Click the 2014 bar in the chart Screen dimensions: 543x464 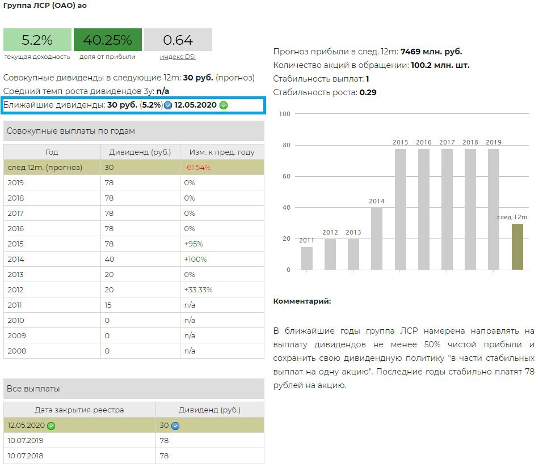tap(377, 239)
